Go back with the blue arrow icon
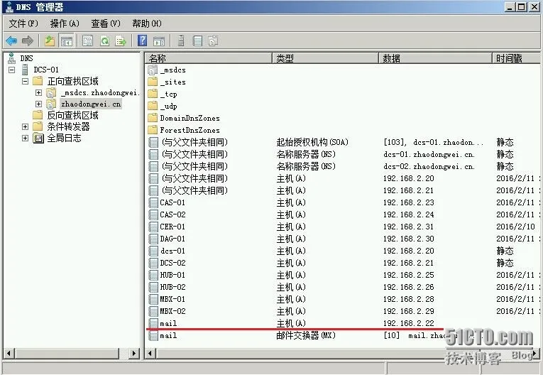Screen dimensions: 543x375 (x=11, y=41)
